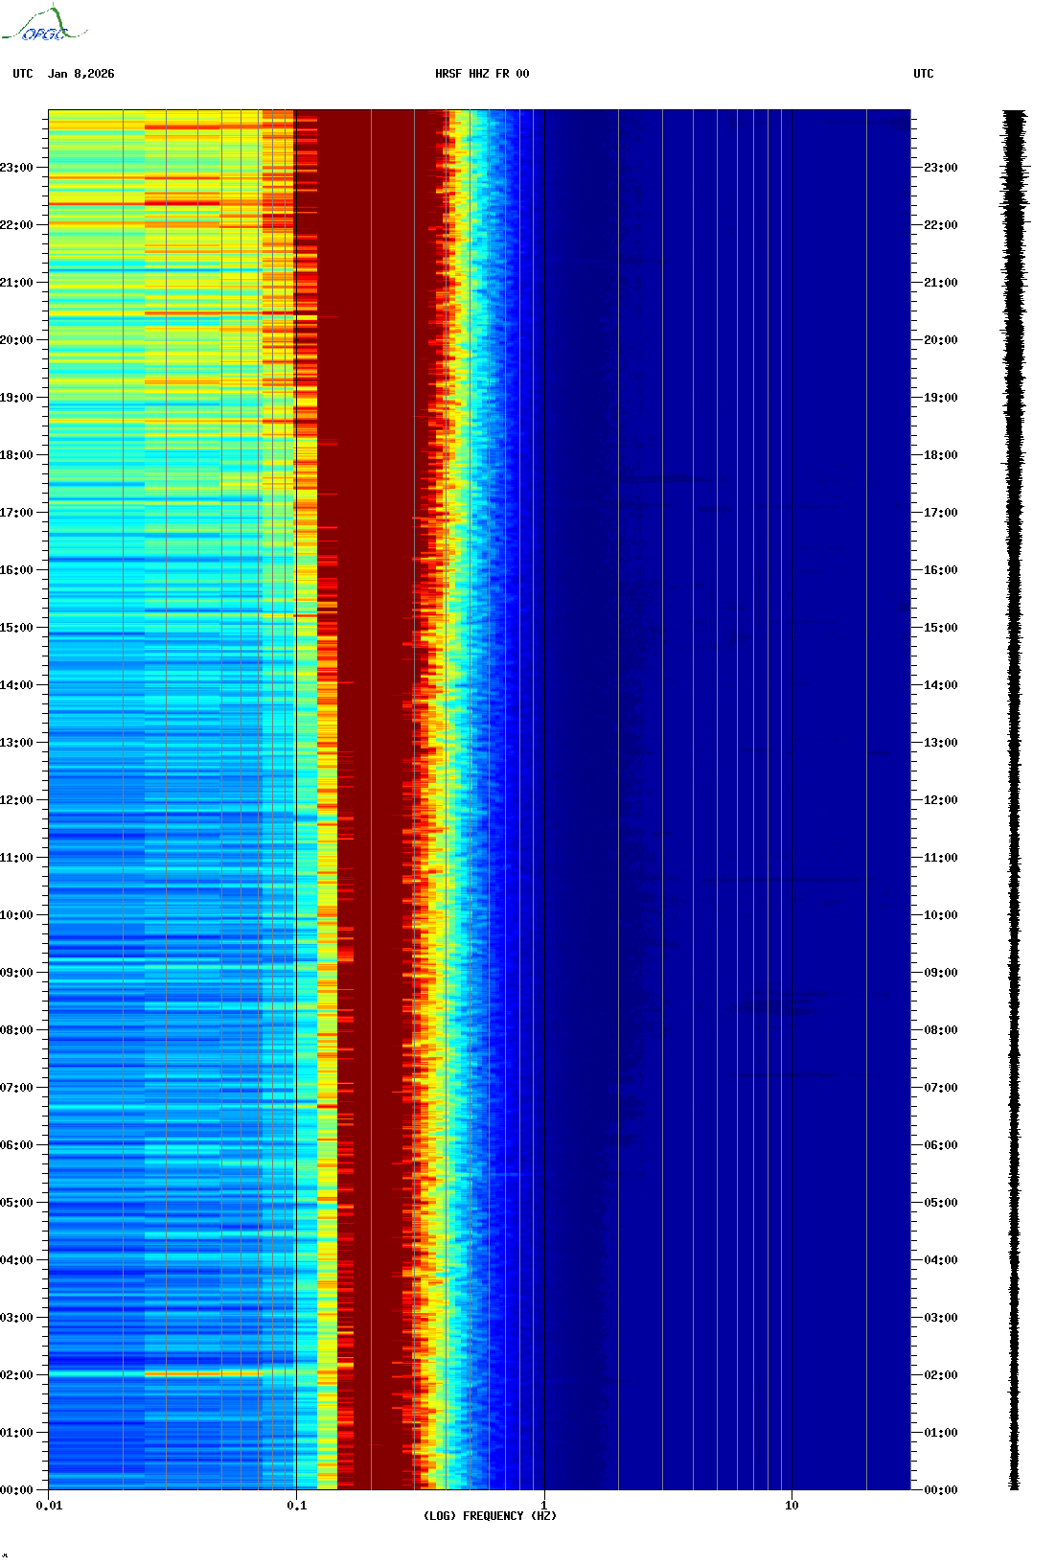Screen dimensions: 1056x1566
Task: Click the 00:00 label on right time axis
Action: click(x=940, y=1490)
